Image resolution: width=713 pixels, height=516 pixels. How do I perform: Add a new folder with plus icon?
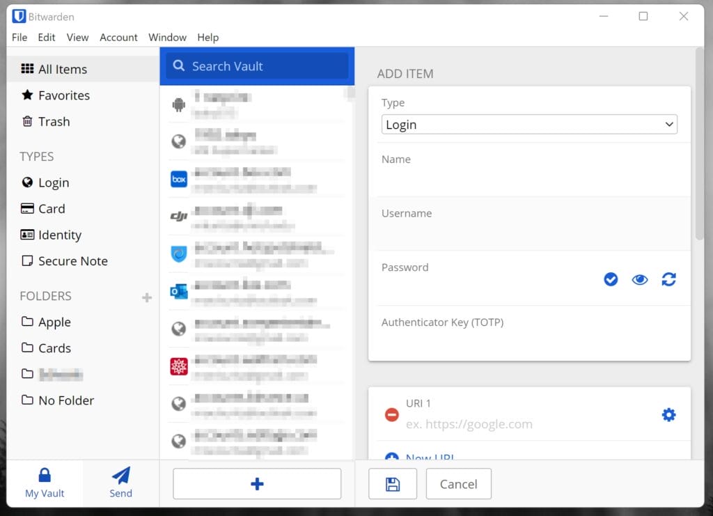147,298
